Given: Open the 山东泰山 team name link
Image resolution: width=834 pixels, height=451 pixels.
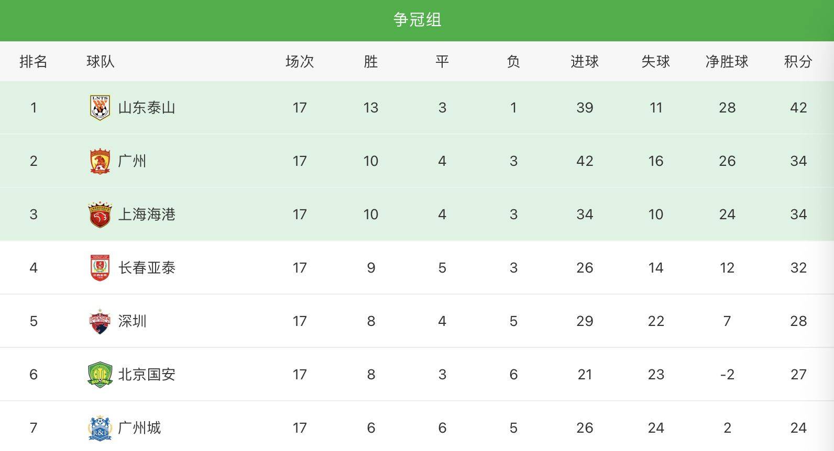Looking at the screenshot, I should [147, 108].
